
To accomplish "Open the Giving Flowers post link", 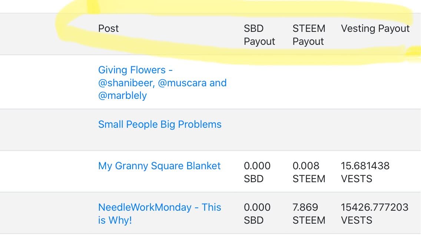I will point(162,83).
